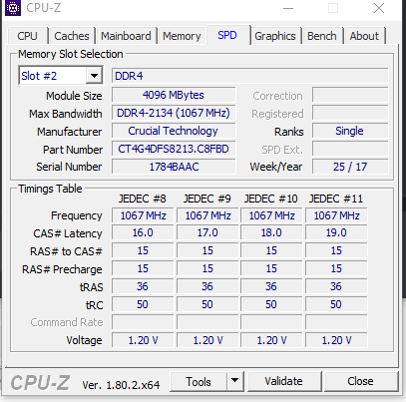
Task: Click the Week/Year value 25 / 17
Action: click(x=350, y=167)
